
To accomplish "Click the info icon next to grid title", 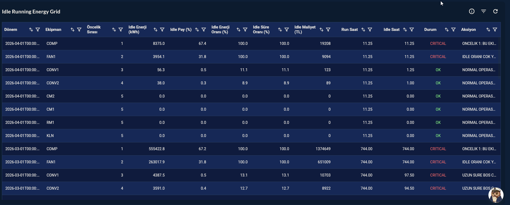I will tap(471, 11).
